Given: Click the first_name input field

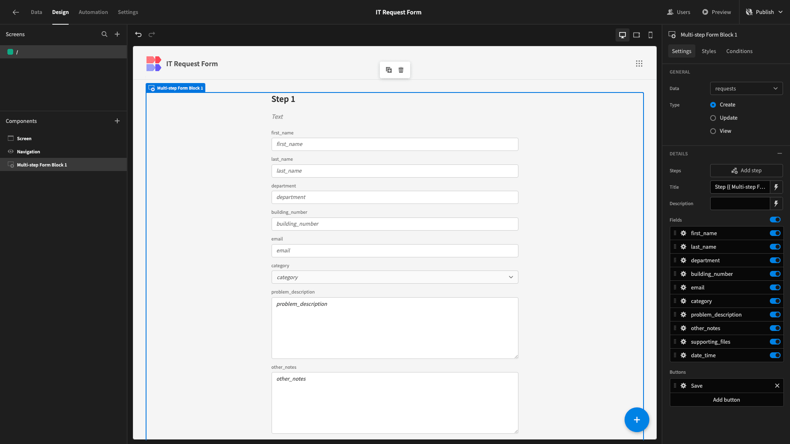Looking at the screenshot, I should (395, 144).
